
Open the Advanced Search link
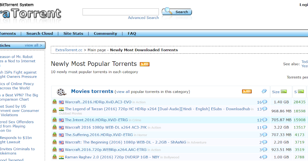(x=143, y=18)
